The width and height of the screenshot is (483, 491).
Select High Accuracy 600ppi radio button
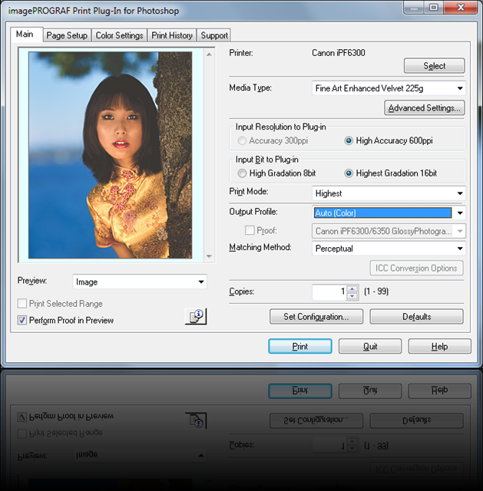pyautogui.click(x=349, y=140)
